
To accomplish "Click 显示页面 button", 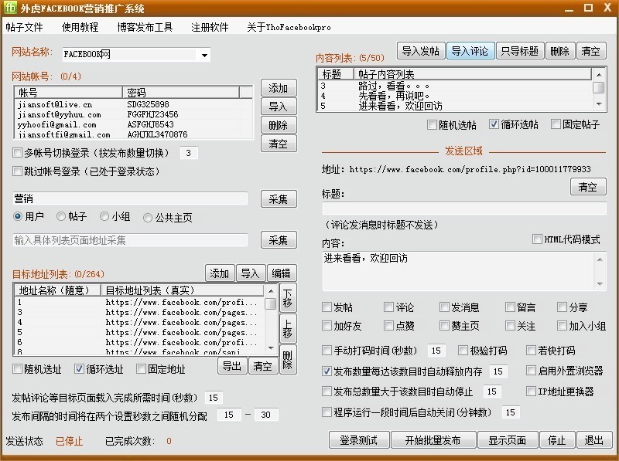I will [508, 439].
